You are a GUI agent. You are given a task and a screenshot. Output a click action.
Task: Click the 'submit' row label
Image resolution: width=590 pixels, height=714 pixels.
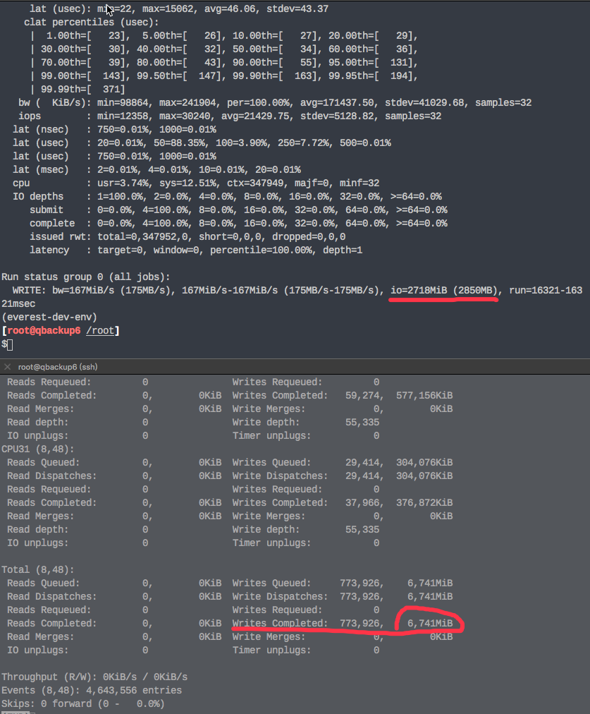point(47,210)
